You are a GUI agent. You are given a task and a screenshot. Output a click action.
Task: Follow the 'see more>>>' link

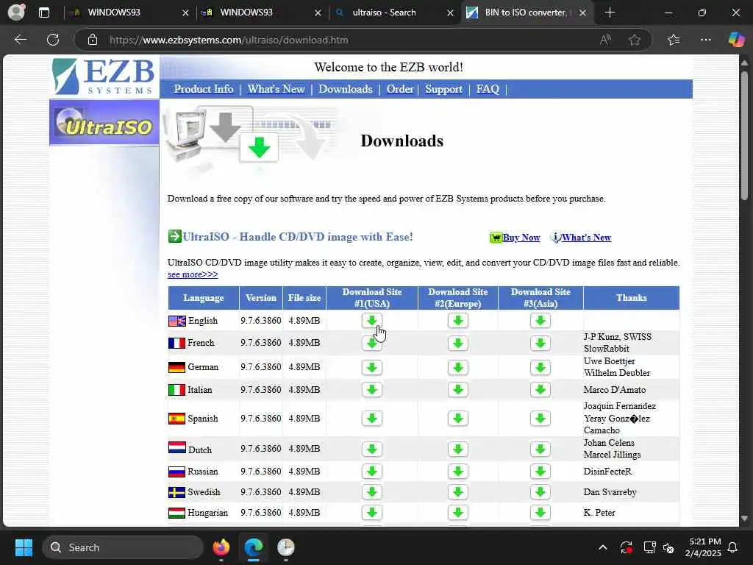point(193,274)
